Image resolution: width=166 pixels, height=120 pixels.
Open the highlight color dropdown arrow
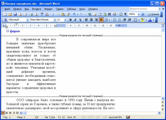[146, 20]
